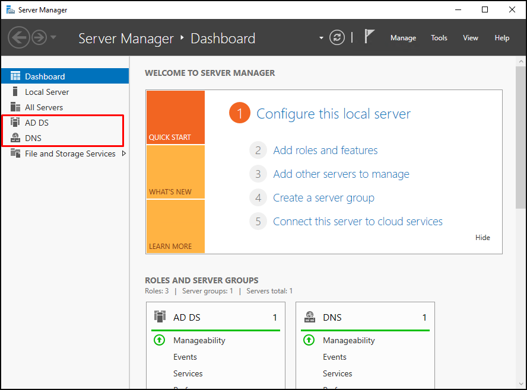
Task: Click the All Servers icon in sidebar
Action: 15,107
